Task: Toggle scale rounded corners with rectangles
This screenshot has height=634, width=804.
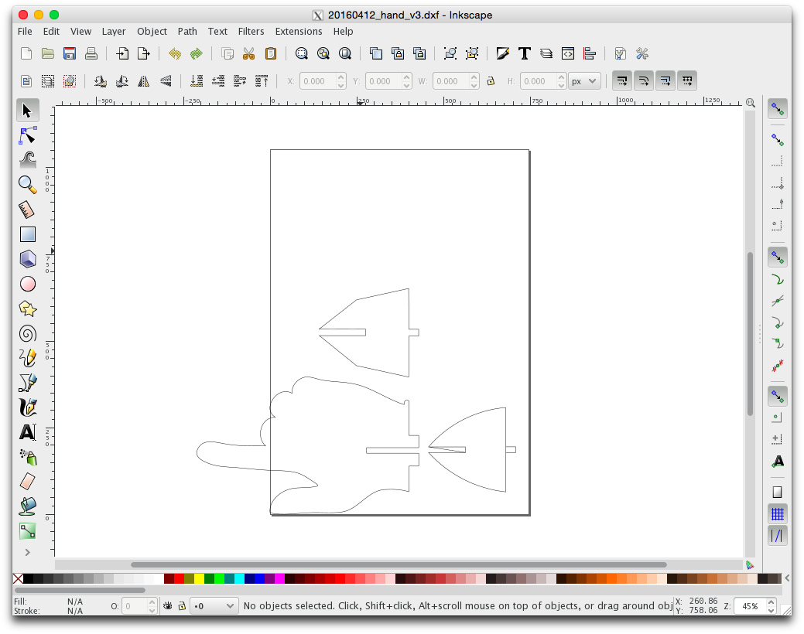Action: tap(644, 81)
